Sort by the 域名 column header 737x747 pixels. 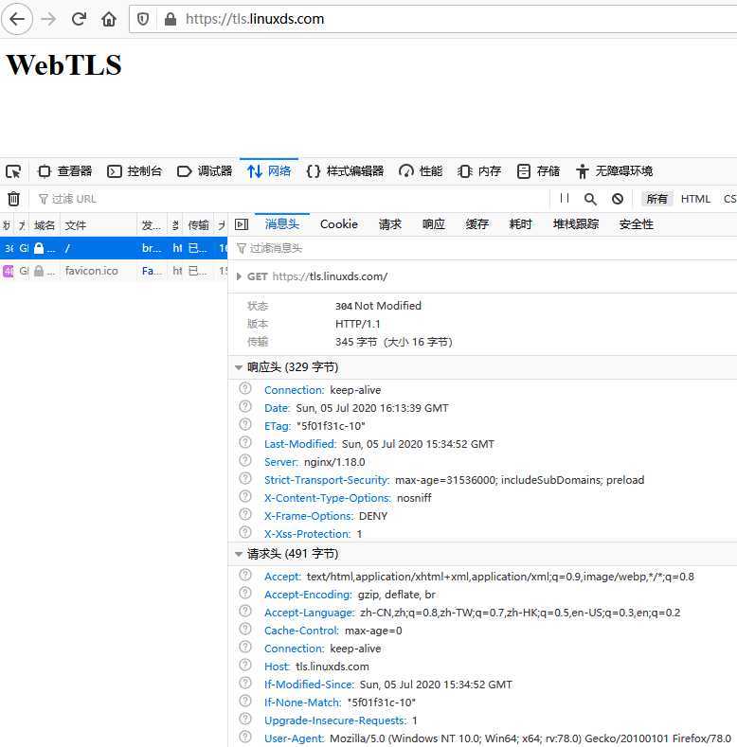(45, 225)
